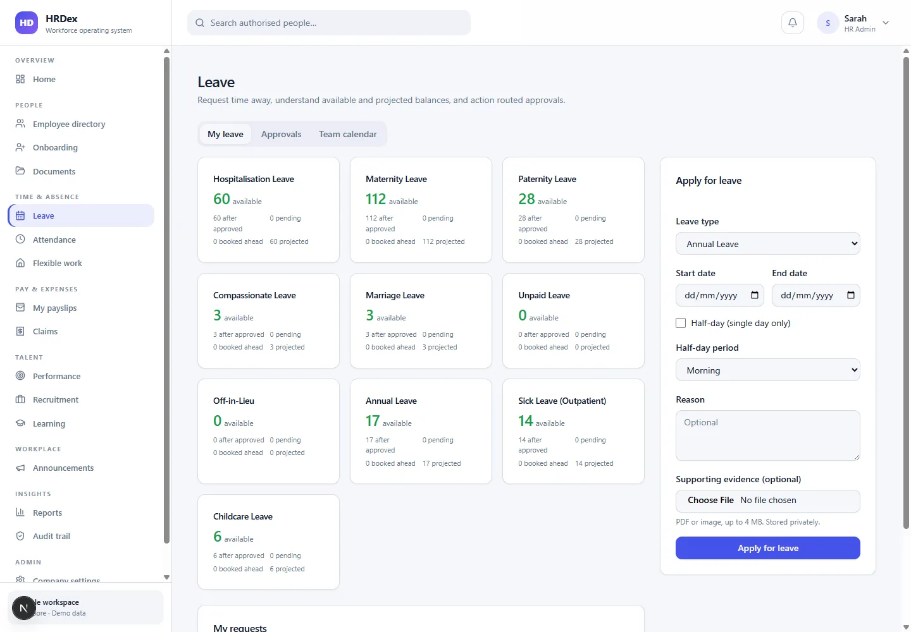Open the Half-day period dropdown
Viewport: 911px width, 632px height.
point(768,370)
